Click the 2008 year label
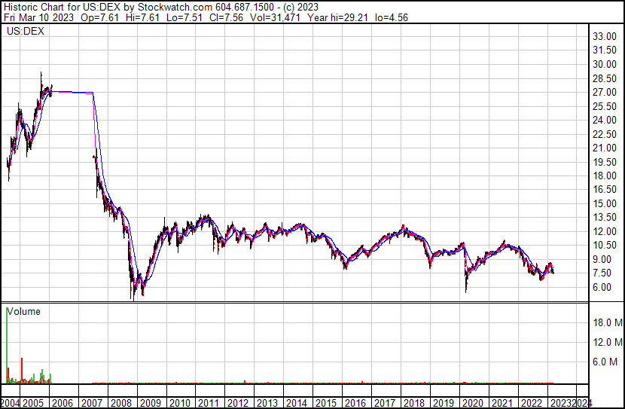The width and height of the screenshot is (625, 409). (121, 403)
